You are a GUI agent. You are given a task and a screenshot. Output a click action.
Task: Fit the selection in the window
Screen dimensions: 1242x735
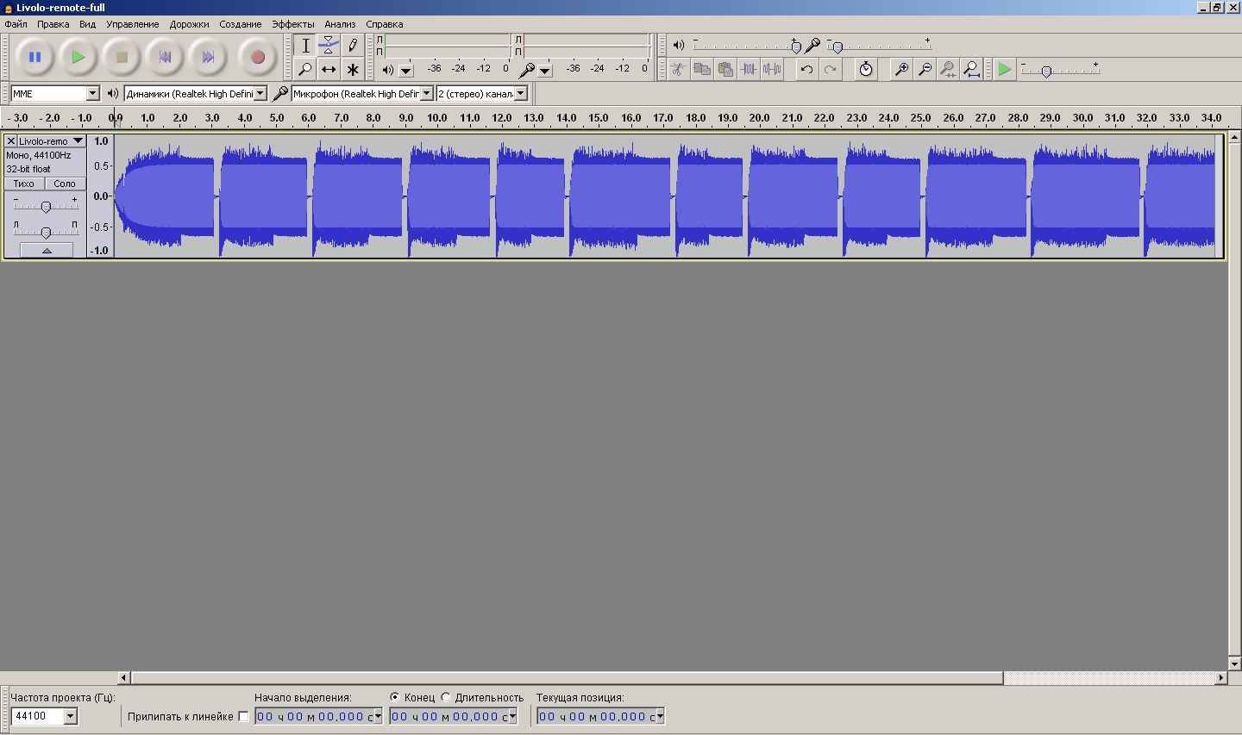pos(948,69)
